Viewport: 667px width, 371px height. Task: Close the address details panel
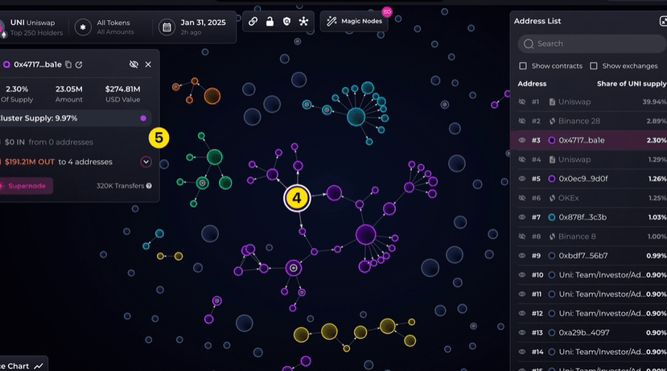(148, 64)
